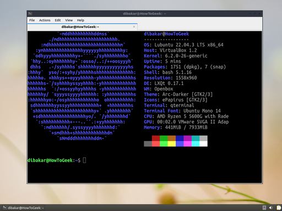Click the Packages line 1751 (dpkg)
282x211 pixels.
point(185,67)
